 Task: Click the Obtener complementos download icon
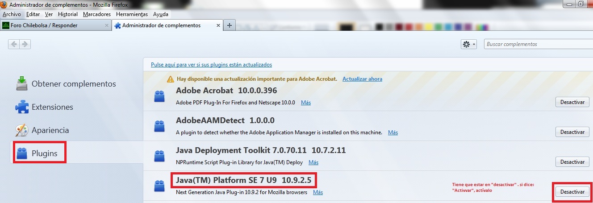[x=22, y=83]
